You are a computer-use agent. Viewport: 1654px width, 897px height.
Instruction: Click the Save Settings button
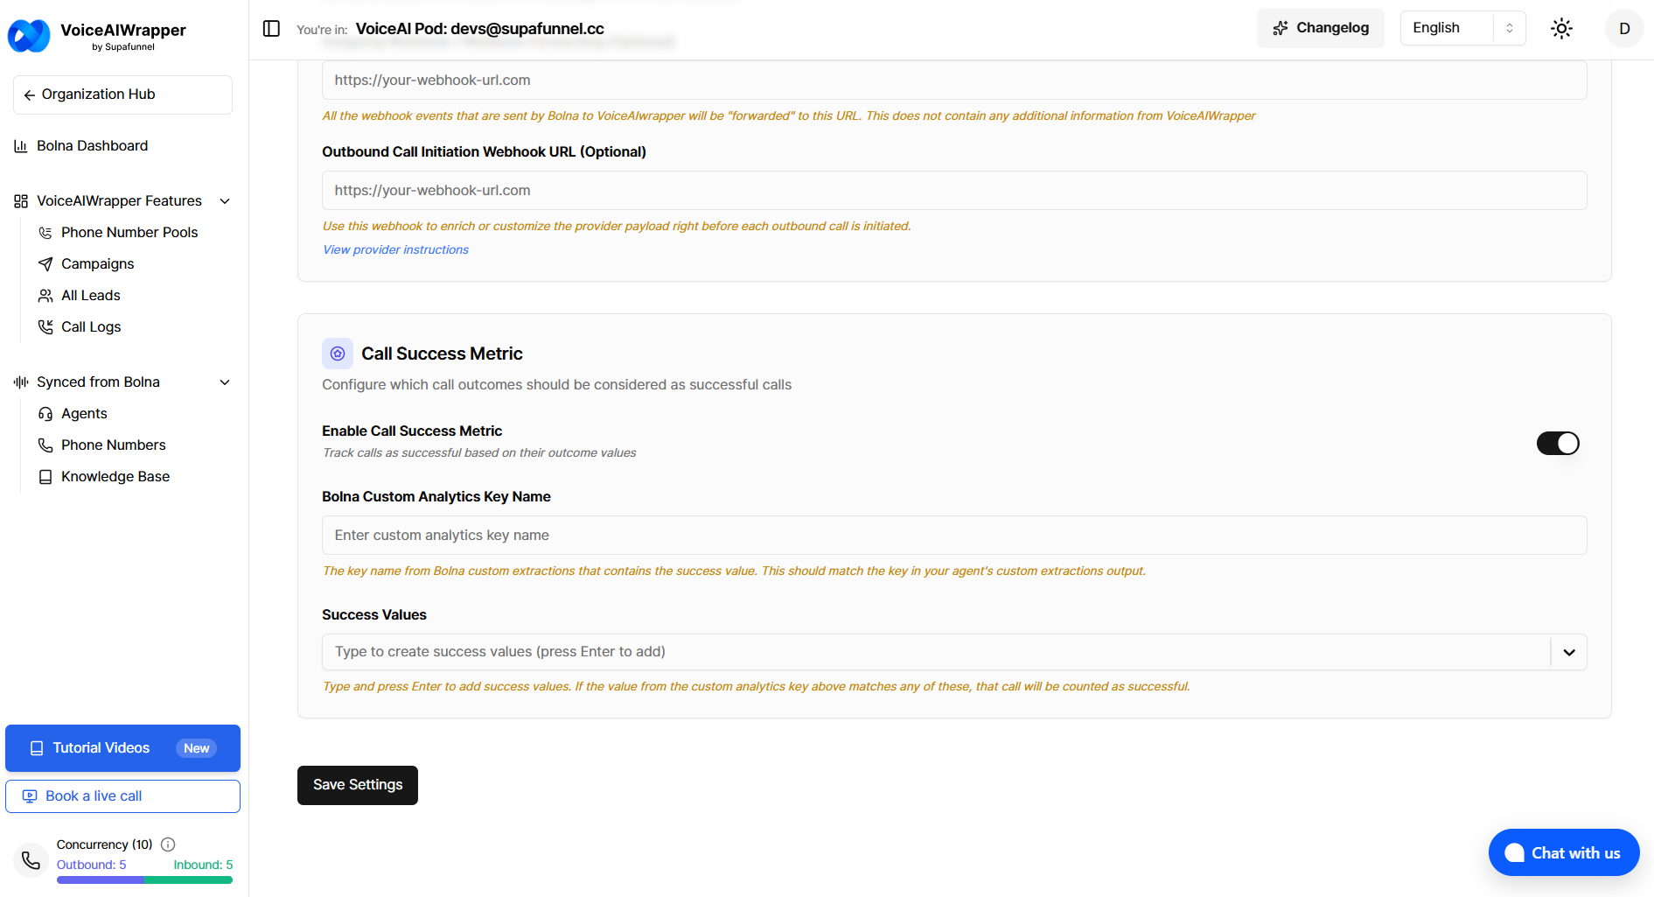(x=358, y=785)
